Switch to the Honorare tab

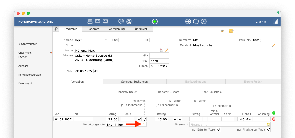pyautogui.click(x=93, y=29)
